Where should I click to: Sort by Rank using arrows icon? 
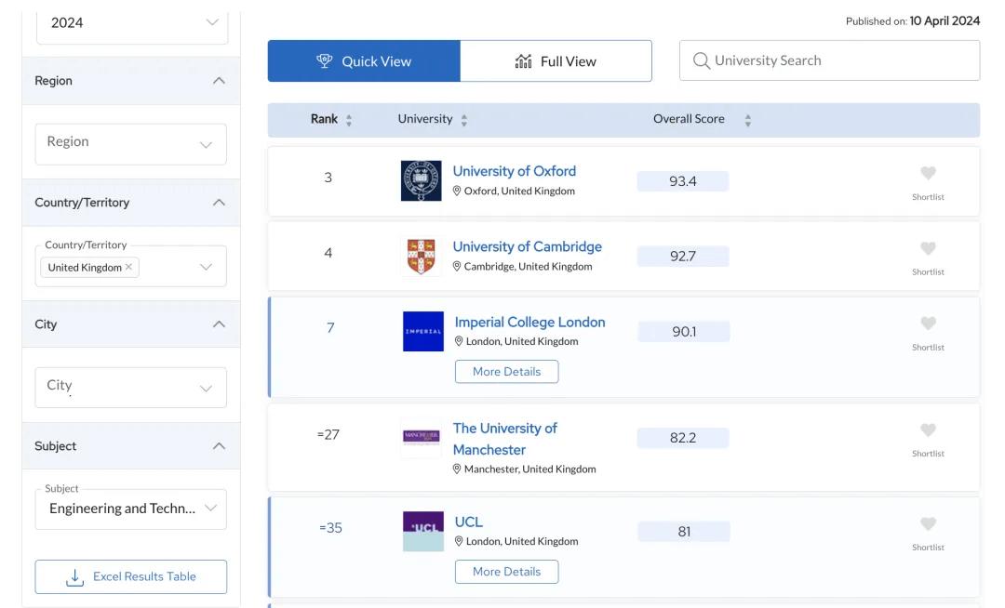pos(349,120)
